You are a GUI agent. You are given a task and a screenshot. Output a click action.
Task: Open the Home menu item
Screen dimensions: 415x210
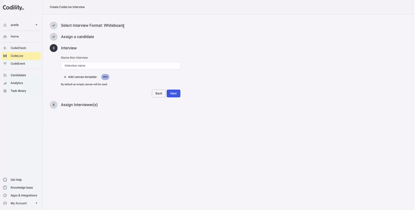[15, 37]
